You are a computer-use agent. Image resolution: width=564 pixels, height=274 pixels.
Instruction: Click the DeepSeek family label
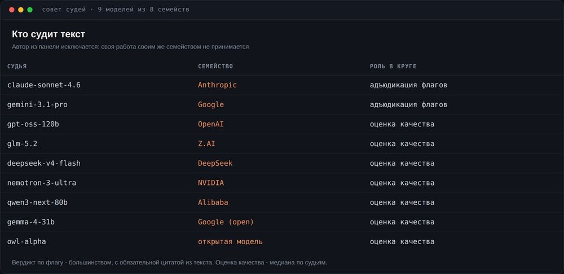click(215, 163)
